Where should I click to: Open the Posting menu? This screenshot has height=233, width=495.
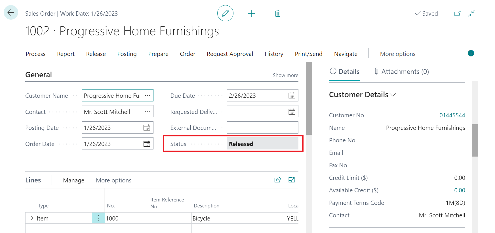pyautogui.click(x=127, y=54)
